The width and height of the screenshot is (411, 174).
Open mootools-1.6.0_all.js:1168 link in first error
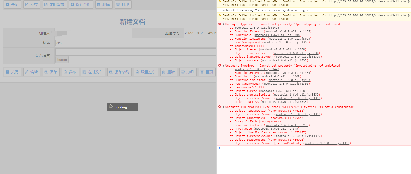[x=283, y=49]
